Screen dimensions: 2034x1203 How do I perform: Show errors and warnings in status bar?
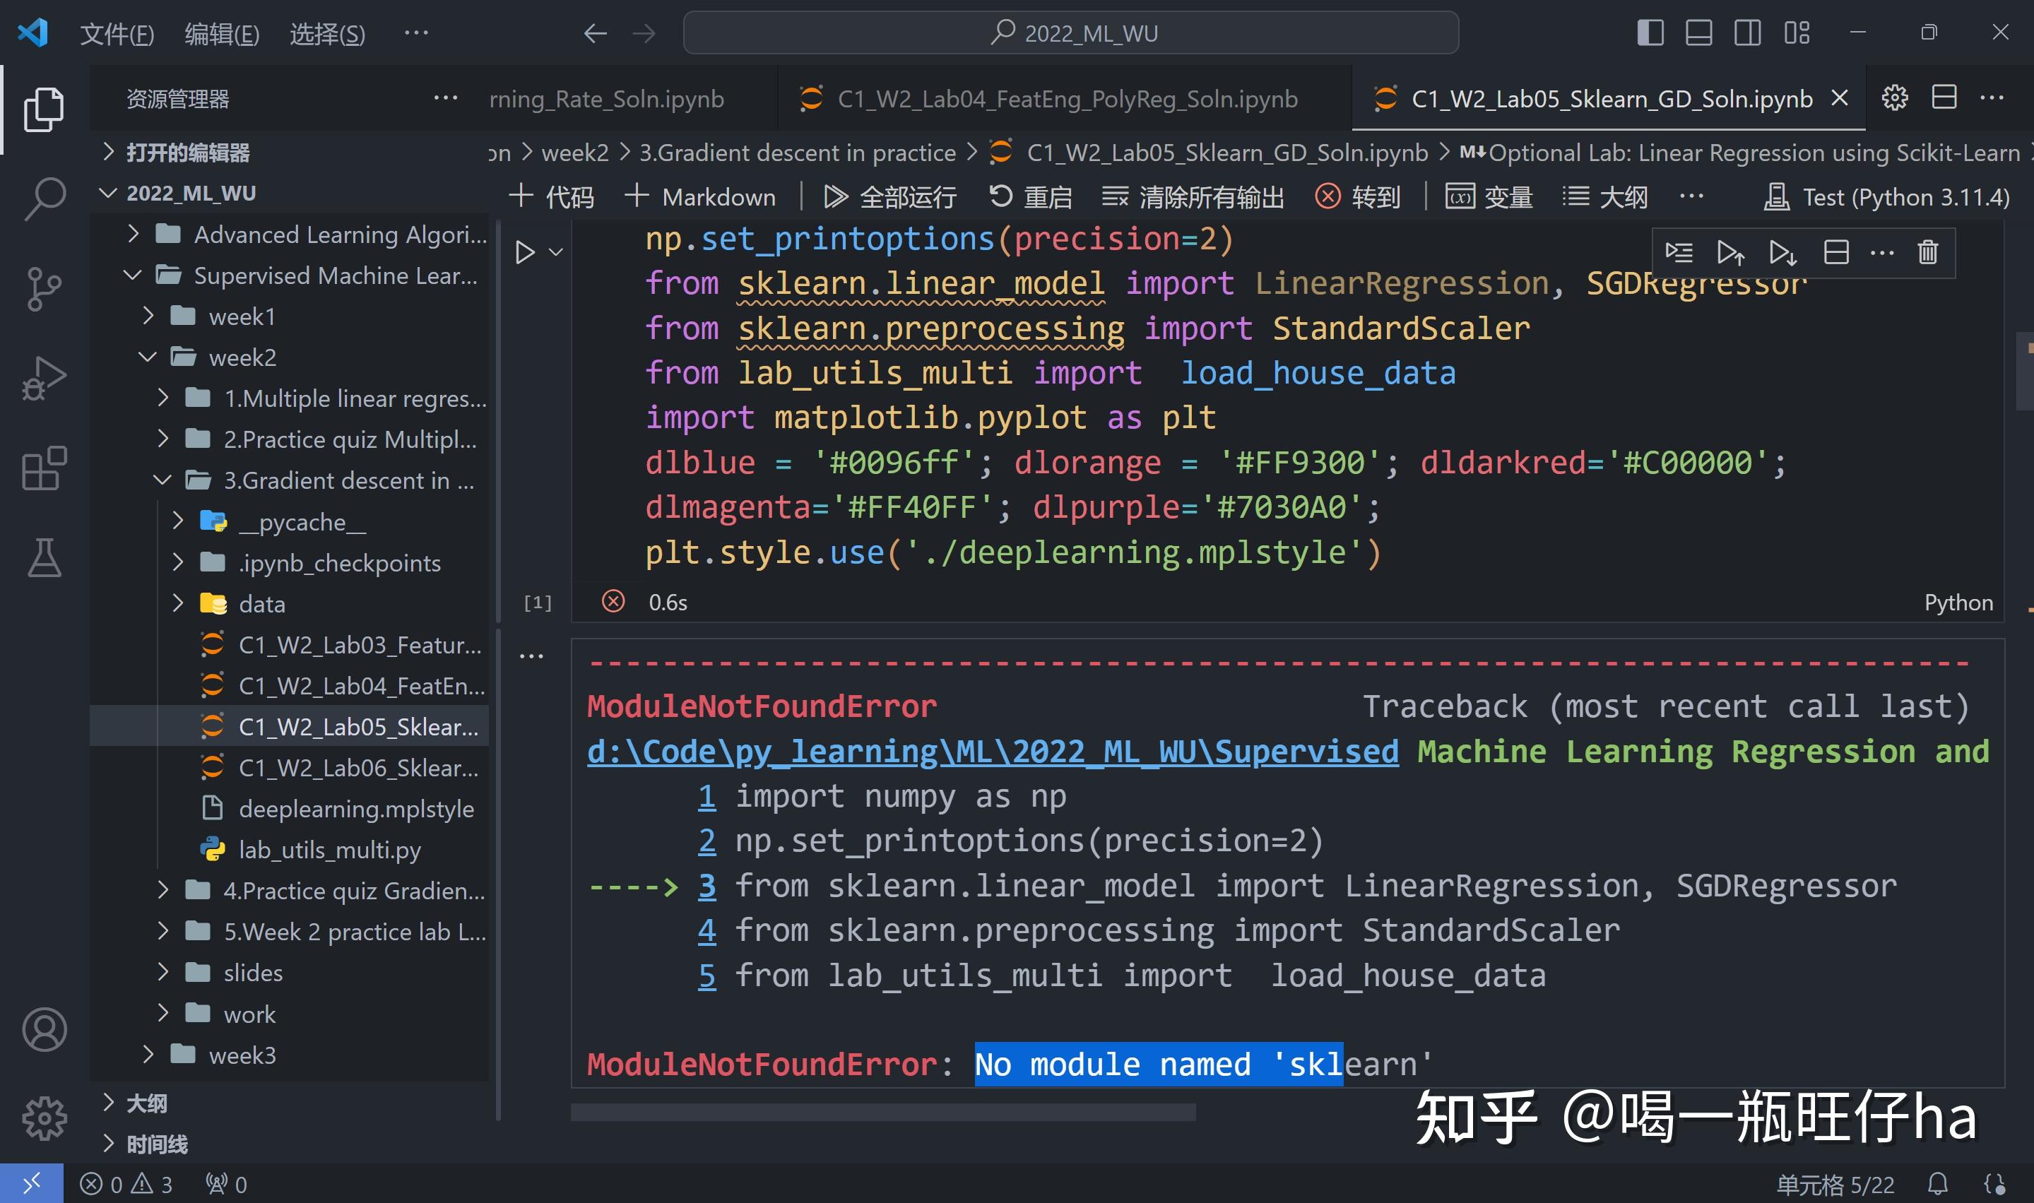(126, 1185)
